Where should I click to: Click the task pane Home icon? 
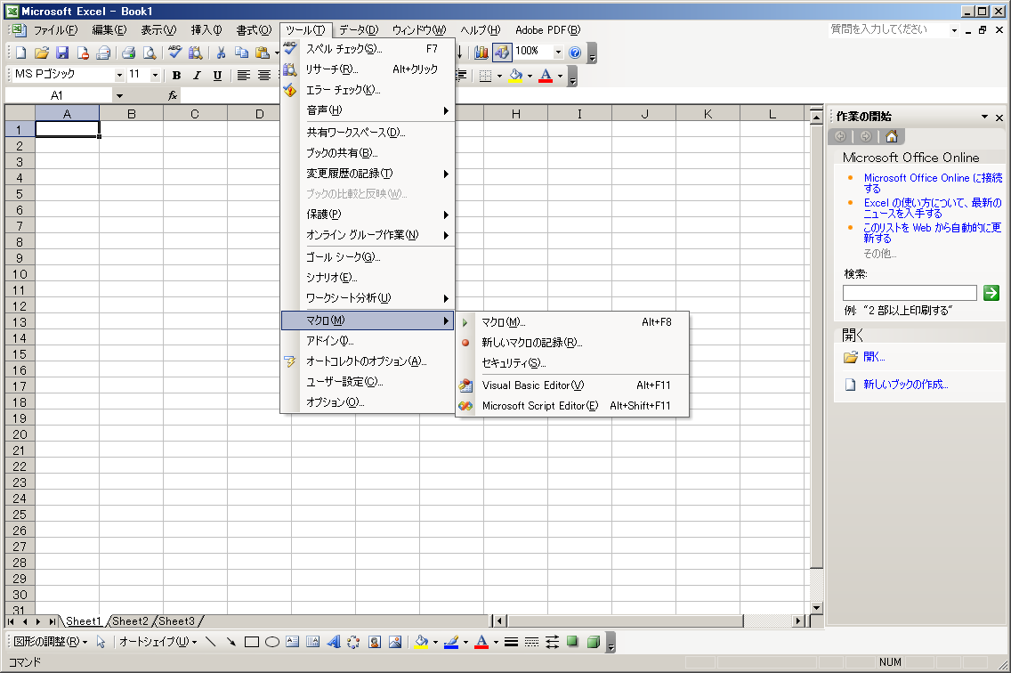point(891,136)
